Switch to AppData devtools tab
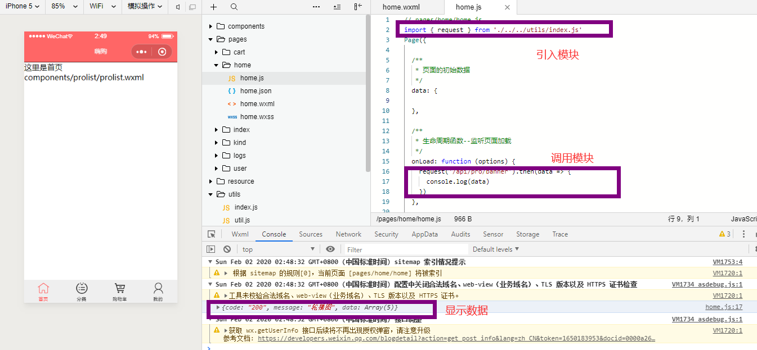 [424, 234]
